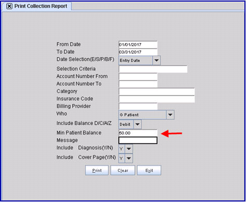Click the To Date label
Screen dimensions: 246x202
pyautogui.click(x=65, y=52)
